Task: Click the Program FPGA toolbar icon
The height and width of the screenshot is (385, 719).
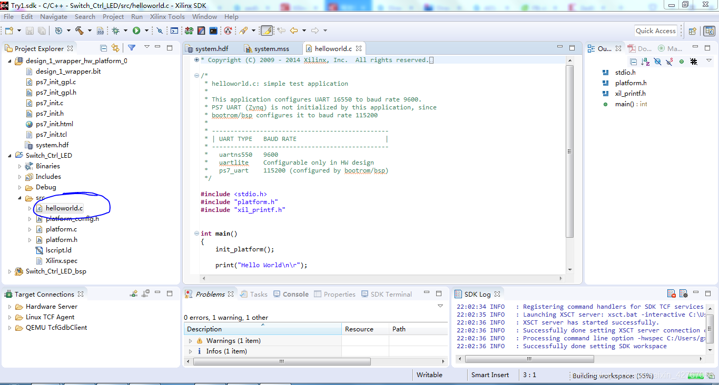Action: point(188,31)
